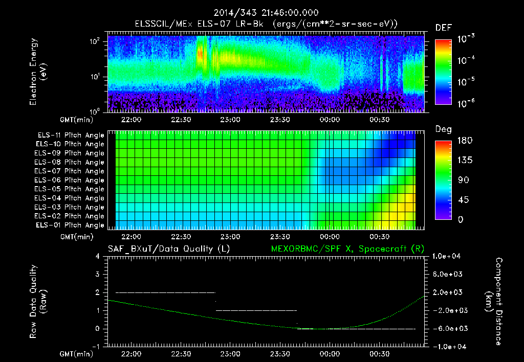Click the green MEXORBMC/SPF X, Spacecraft (R) title
This screenshot has width=524, height=362.
tap(347, 249)
